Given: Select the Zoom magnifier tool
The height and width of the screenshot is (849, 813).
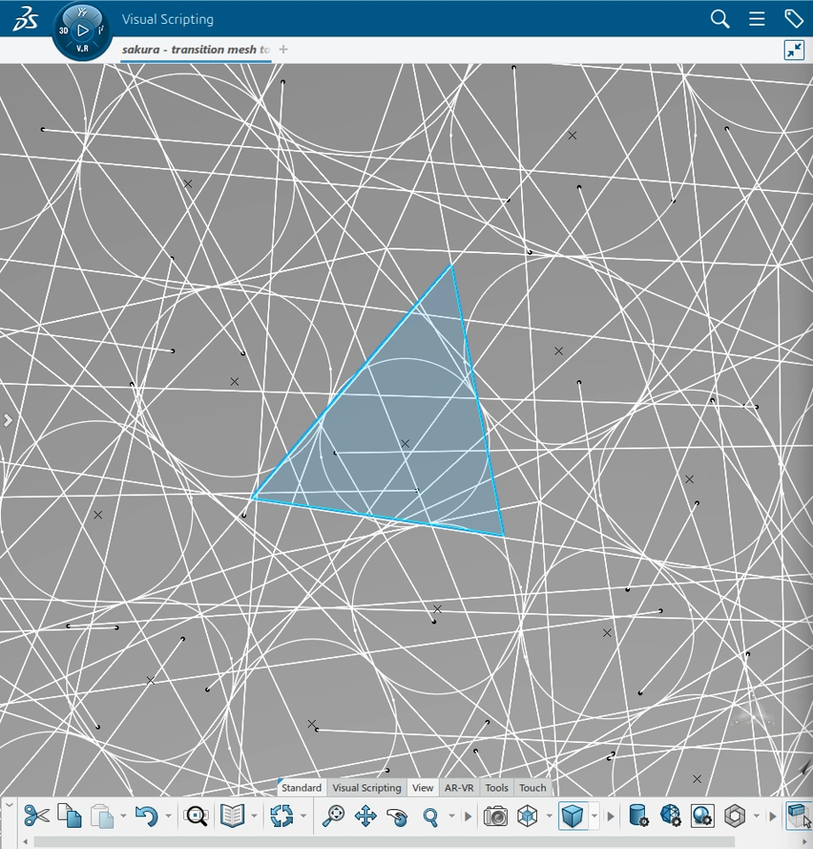Looking at the screenshot, I should [431, 815].
